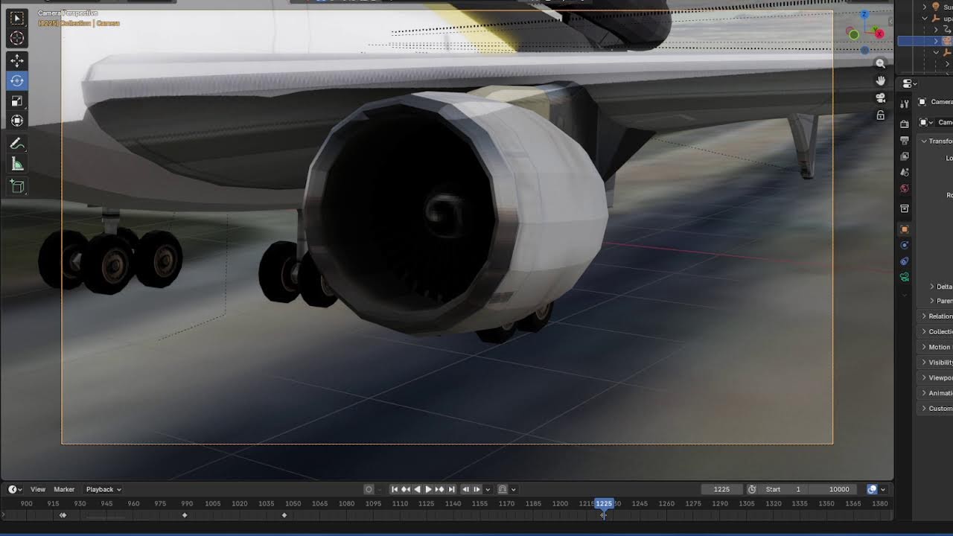
Task: Choose the Move tool in toolbar
Action: tap(17, 61)
